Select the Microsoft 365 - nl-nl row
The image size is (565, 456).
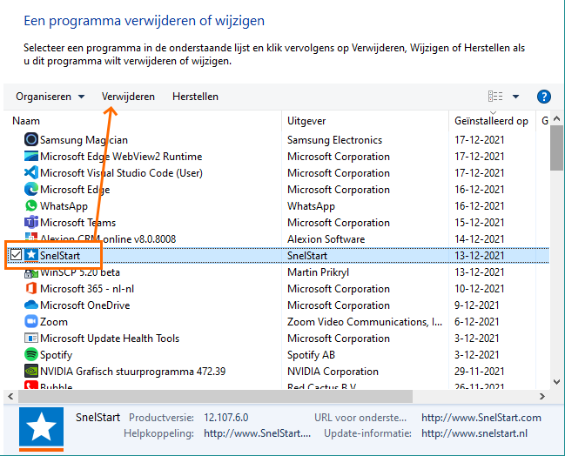(87, 289)
